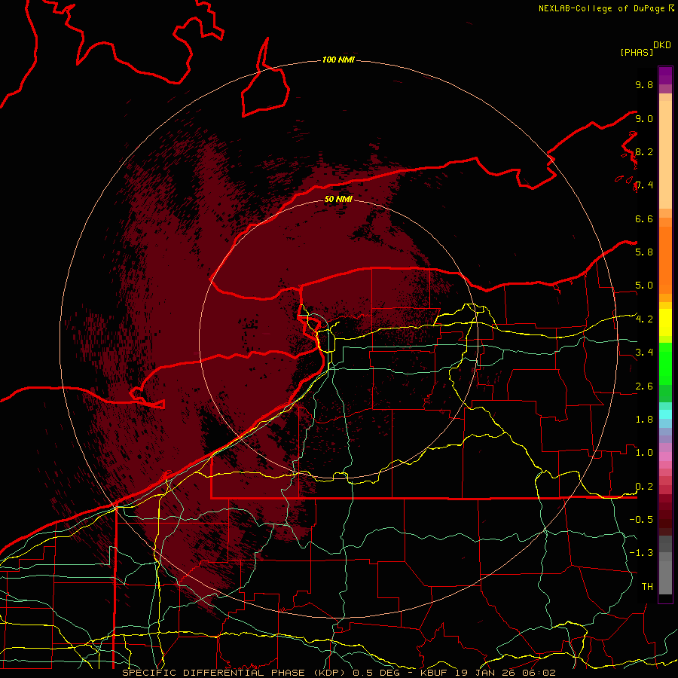Screen dimensions: 678x678
Task: Click the 8.2 value on the color scale
Action: tap(644, 151)
